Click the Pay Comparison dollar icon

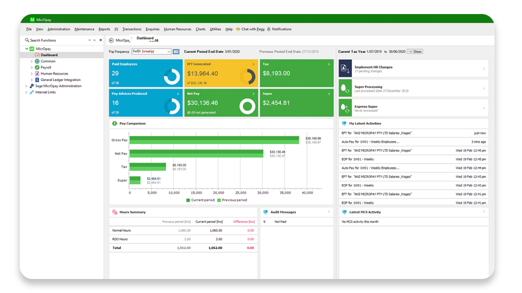click(115, 124)
